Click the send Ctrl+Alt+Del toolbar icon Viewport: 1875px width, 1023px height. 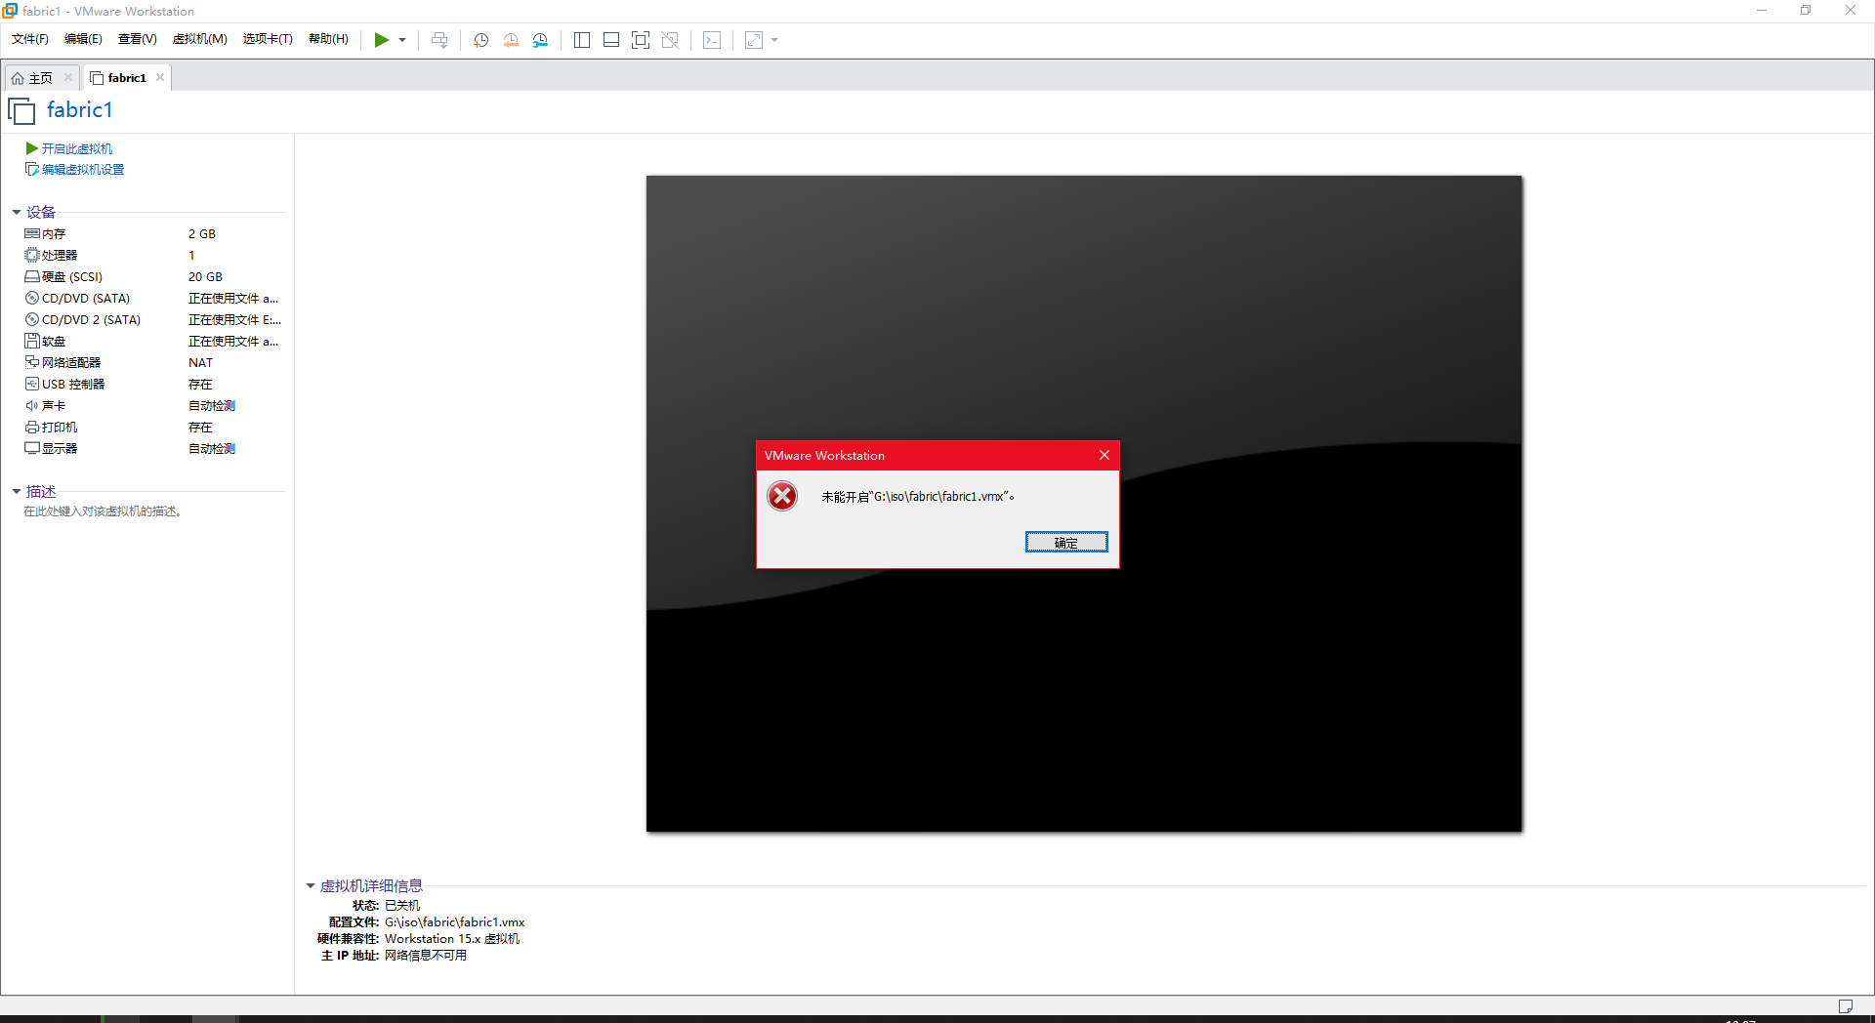coord(439,40)
